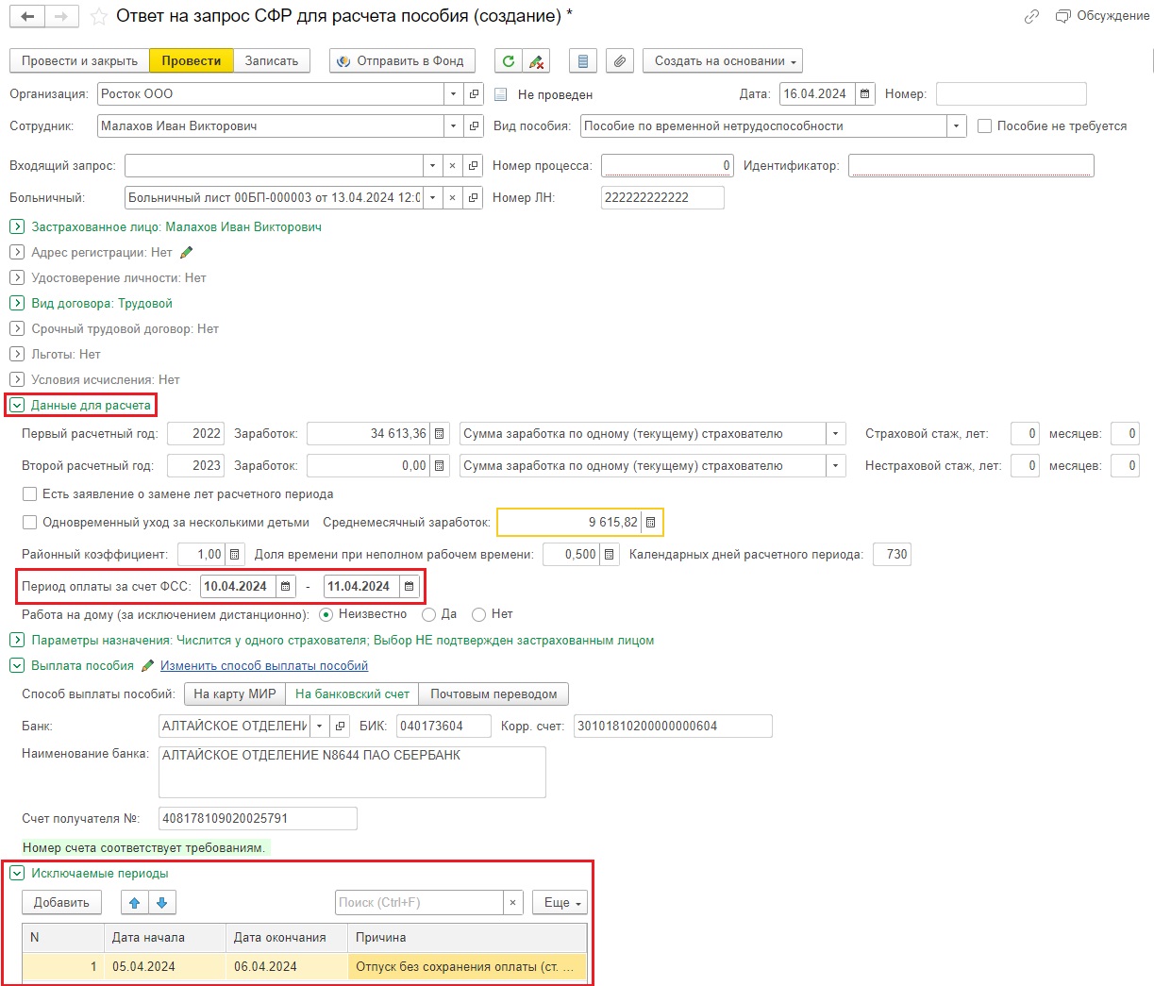
Task: Enable замена лет расчетного периода checkbox
Action: (x=30, y=494)
